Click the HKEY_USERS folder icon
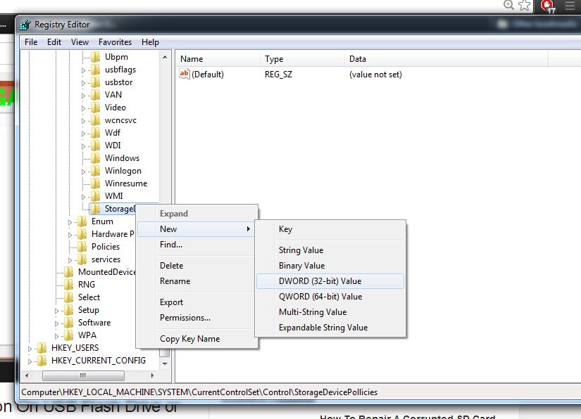 (42, 348)
